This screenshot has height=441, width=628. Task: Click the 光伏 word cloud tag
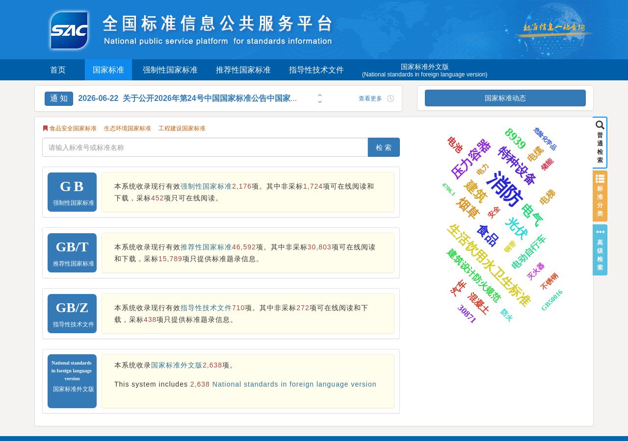pos(516,229)
